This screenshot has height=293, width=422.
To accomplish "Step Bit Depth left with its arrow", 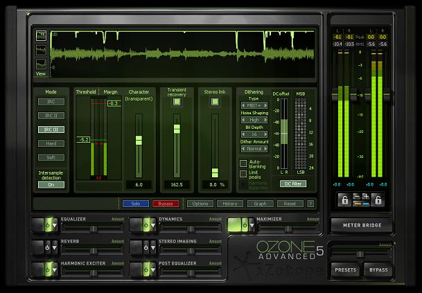I will point(243,134).
